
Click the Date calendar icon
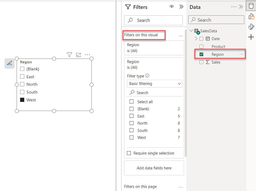pyautogui.click(x=208, y=39)
